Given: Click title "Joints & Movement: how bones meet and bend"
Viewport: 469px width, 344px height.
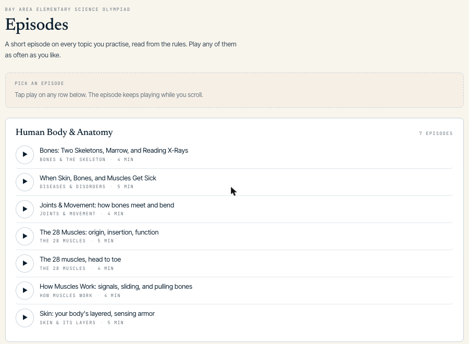Looking at the screenshot, I should 107,205.
